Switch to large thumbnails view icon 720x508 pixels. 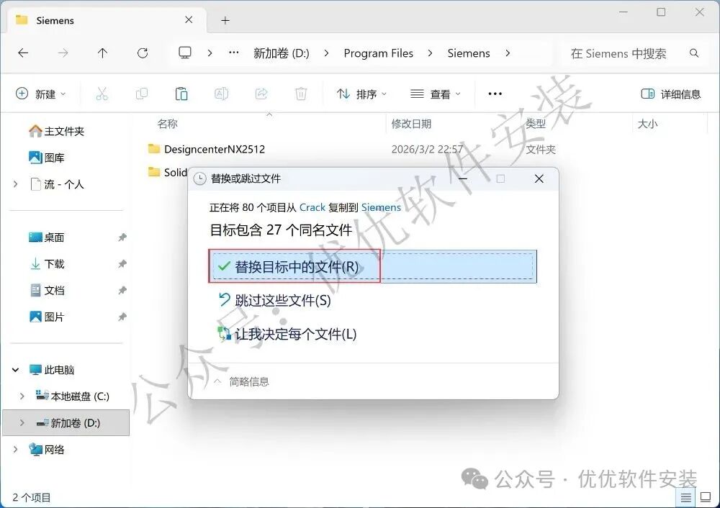click(706, 497)
